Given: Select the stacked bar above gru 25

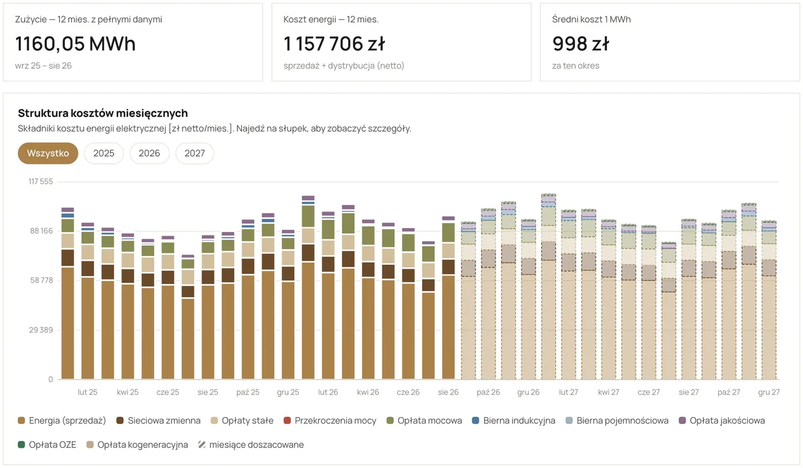Looking at the screenshot, I should pyautogui.click(x=288, y=305).
